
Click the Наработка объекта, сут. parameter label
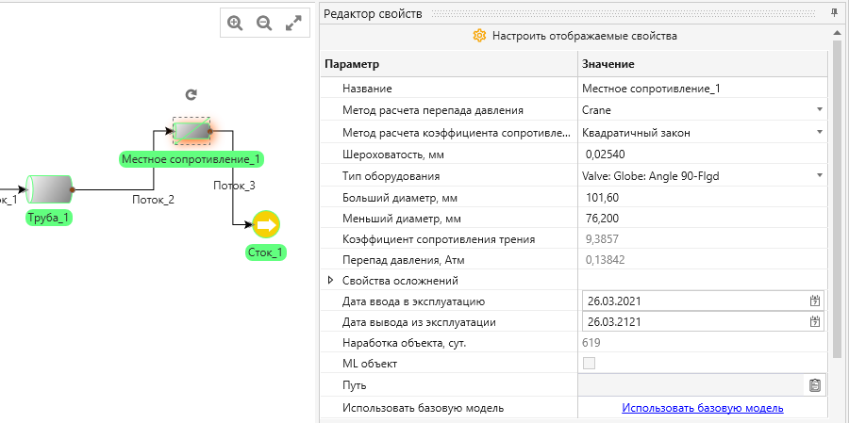(404, 342)
